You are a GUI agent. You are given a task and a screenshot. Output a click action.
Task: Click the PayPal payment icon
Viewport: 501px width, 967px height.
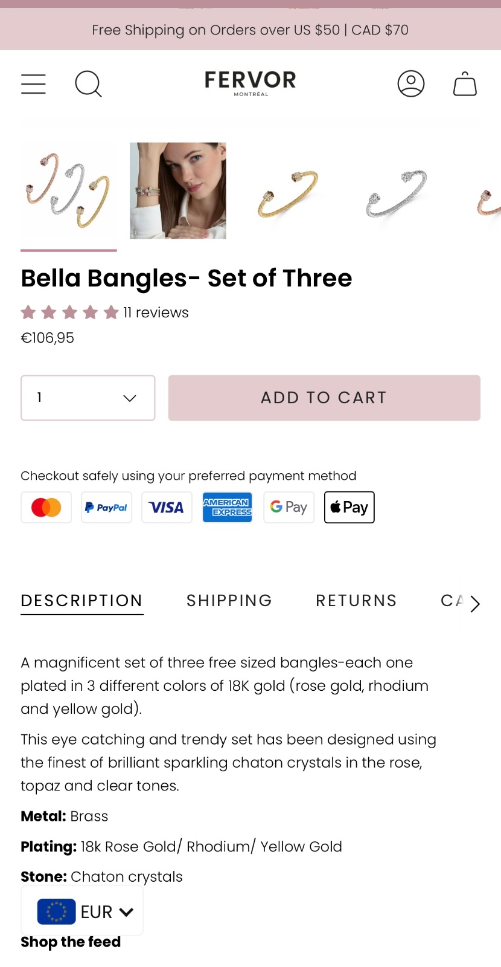coord(106,508)
